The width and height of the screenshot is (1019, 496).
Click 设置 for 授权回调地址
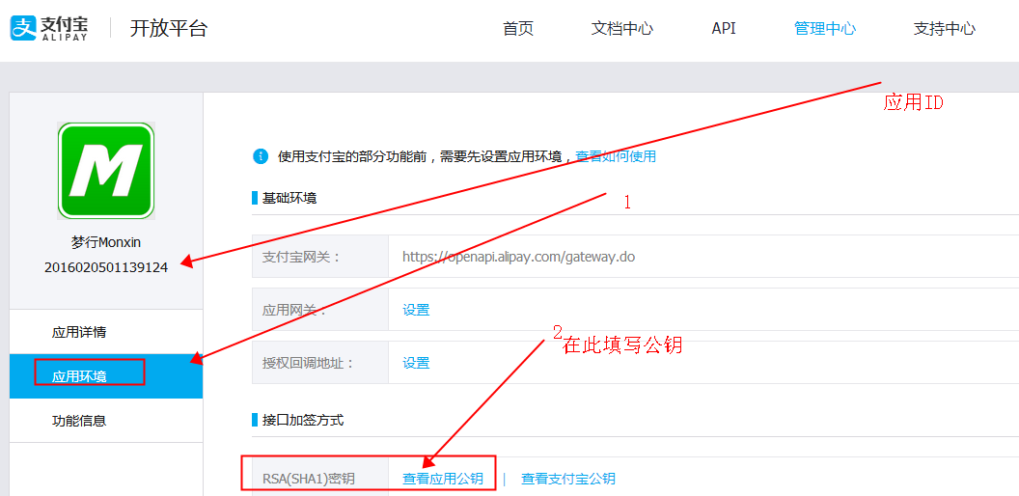tap(416, 362)
